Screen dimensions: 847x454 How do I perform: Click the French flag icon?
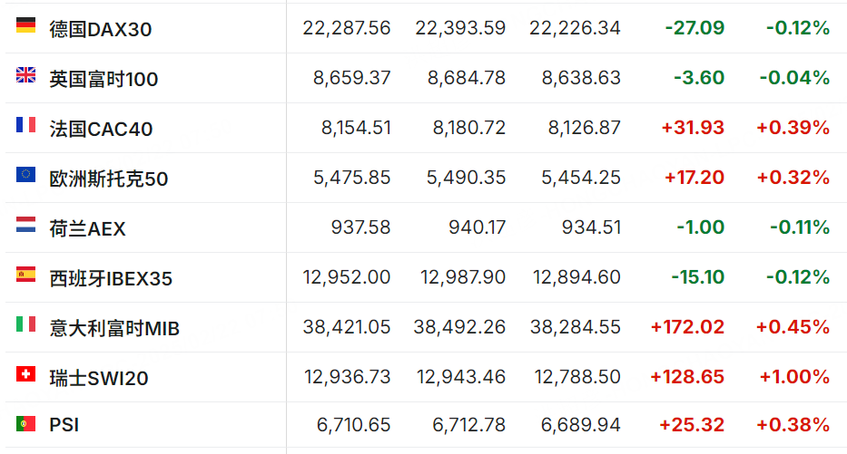25,125
